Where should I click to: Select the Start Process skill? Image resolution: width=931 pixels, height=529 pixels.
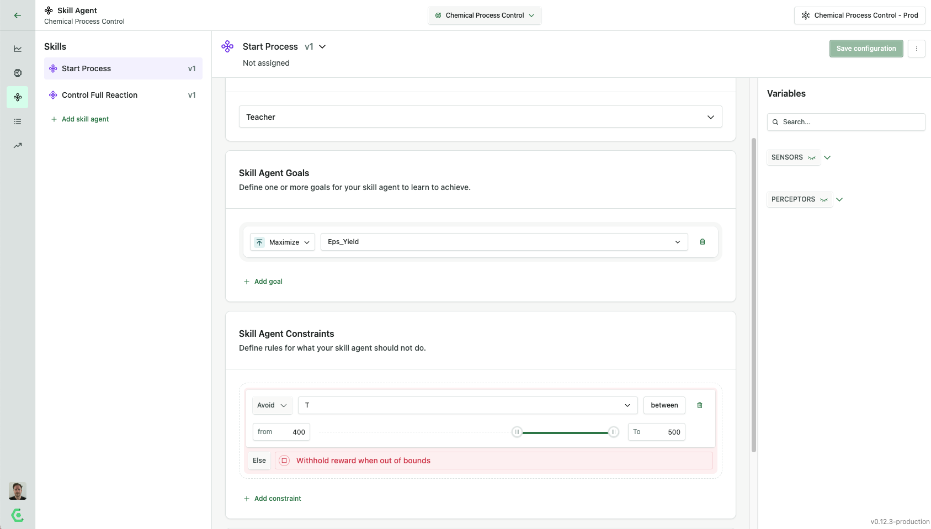(123, 68)
